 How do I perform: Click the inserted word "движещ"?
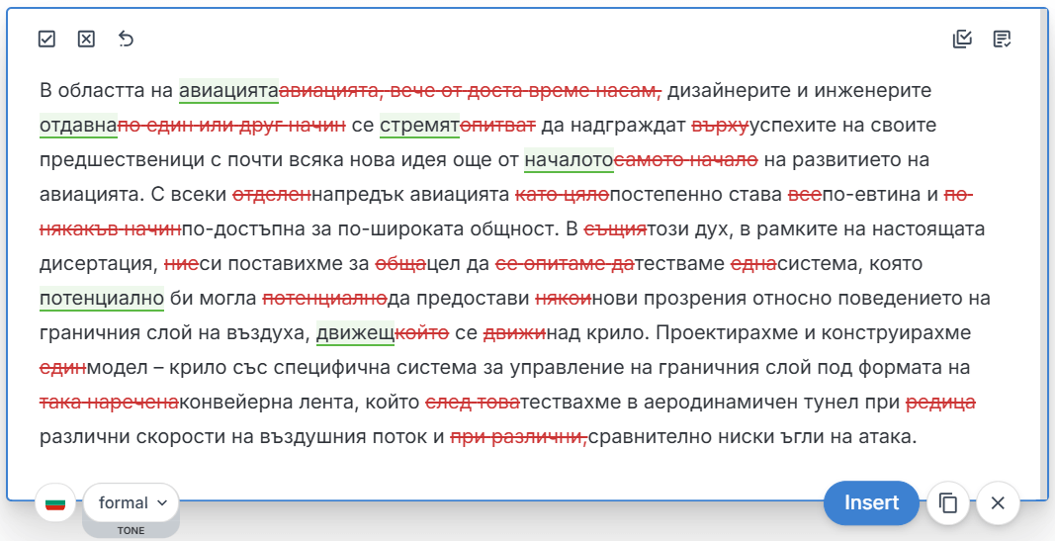click(x=355, y=333)
